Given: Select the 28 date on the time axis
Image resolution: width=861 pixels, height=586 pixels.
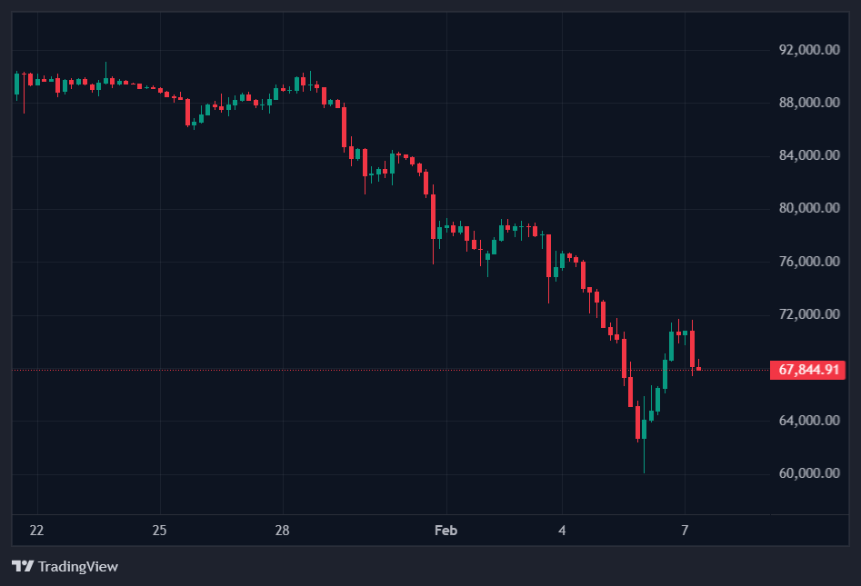Looking at the screenshot, I should click(282, 530).
